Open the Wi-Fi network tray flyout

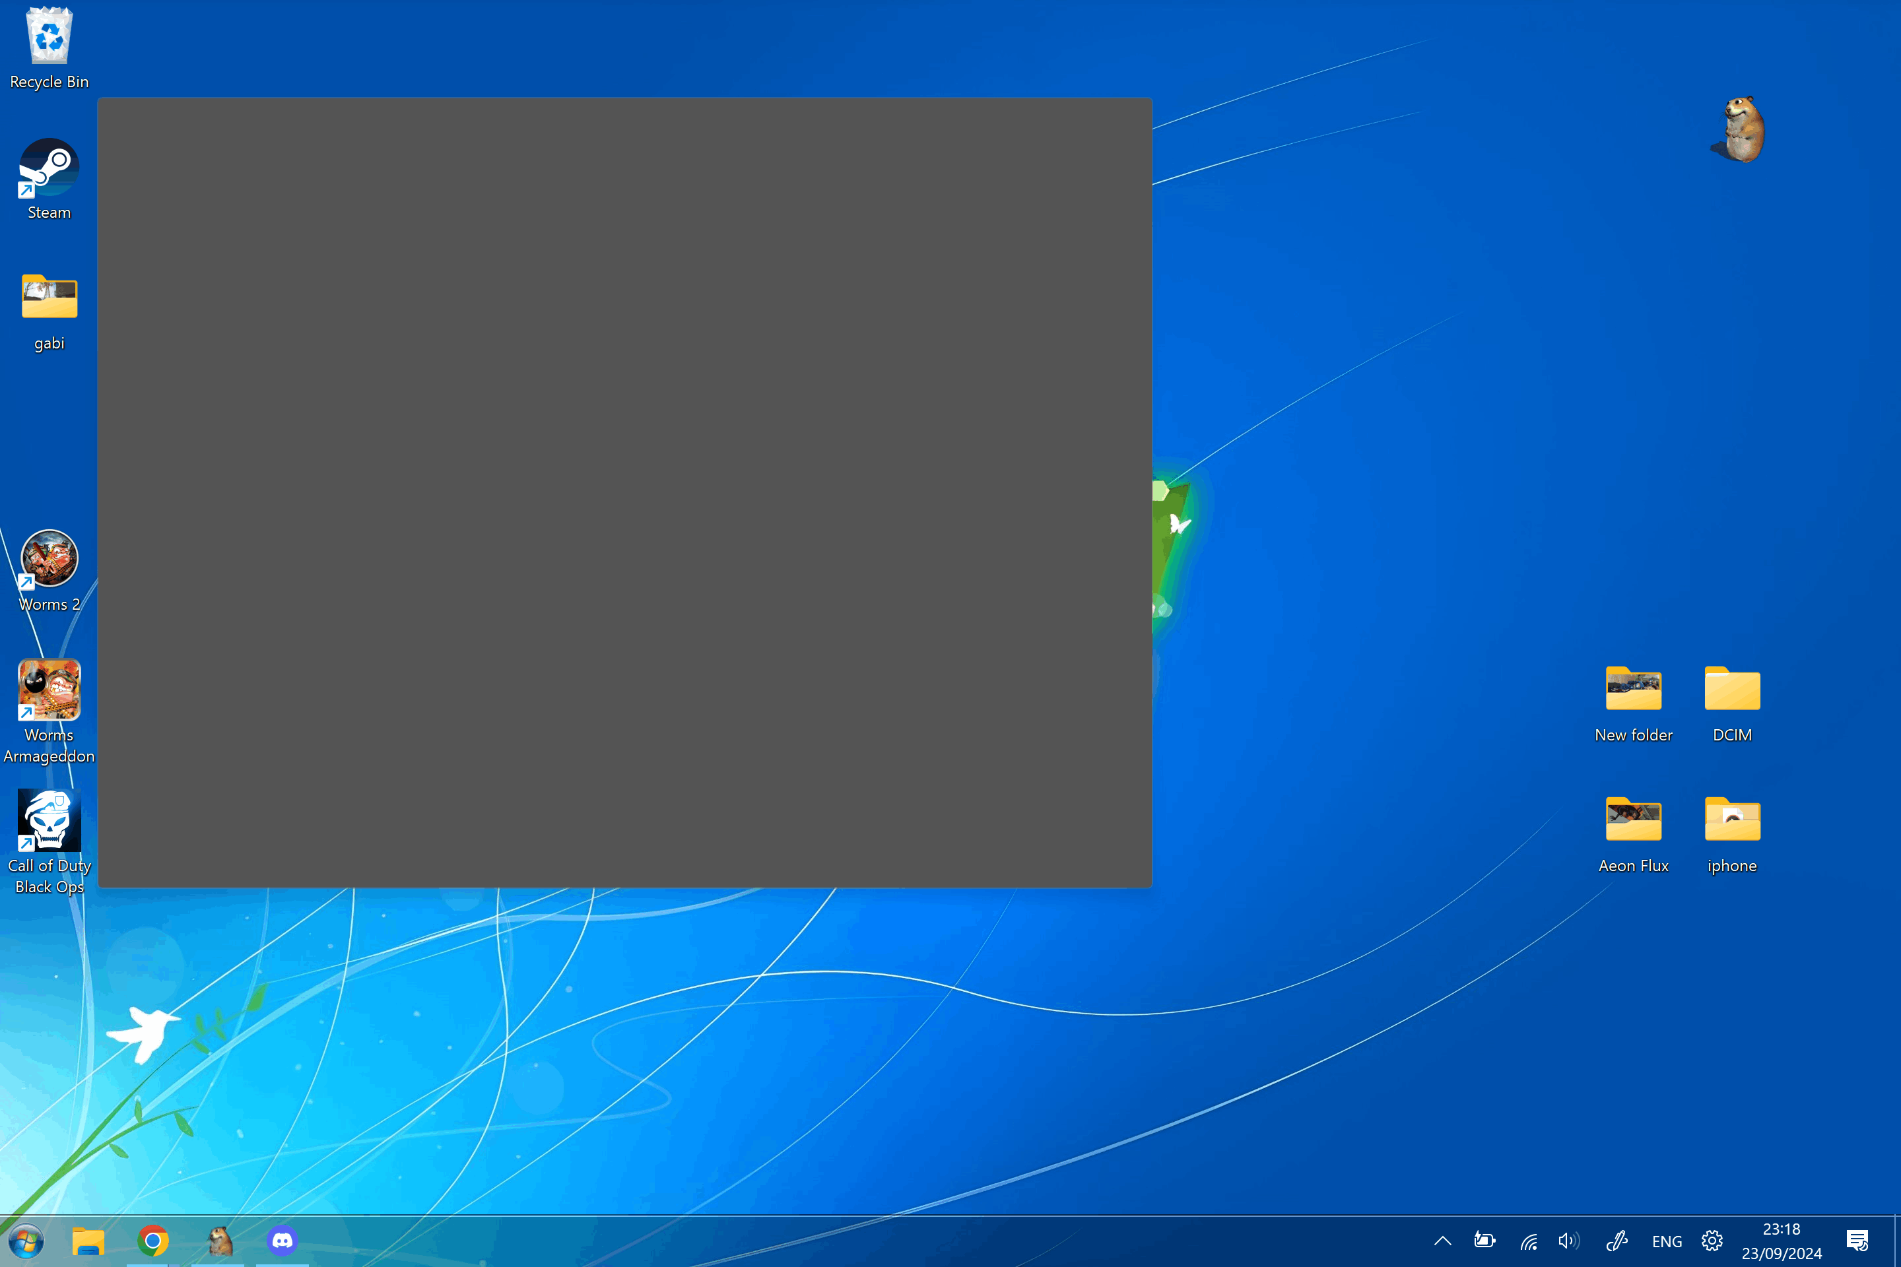pos(1527,1241)
